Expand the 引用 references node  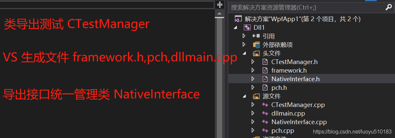[x=244, y=36]
